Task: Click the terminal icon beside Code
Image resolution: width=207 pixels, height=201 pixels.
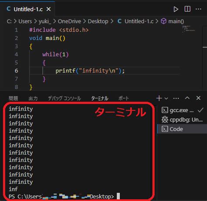Action: [165, 129]
